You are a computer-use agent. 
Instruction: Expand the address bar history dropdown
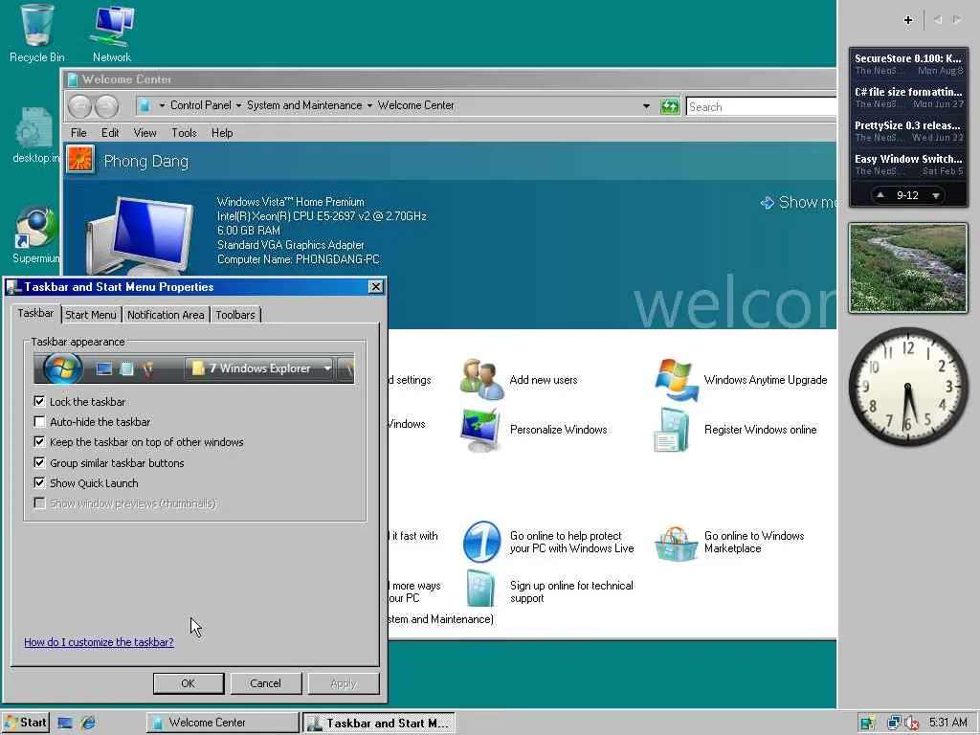646,106
